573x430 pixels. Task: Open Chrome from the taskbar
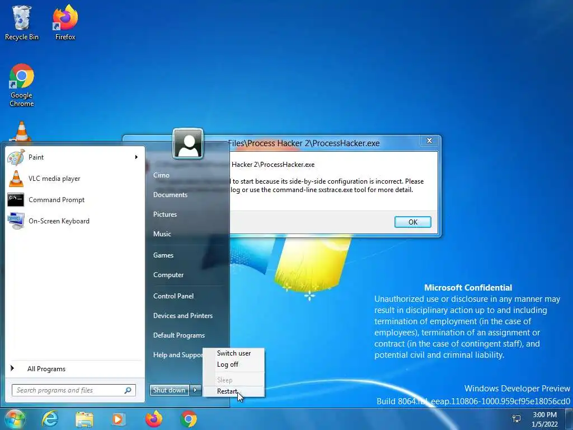click(189, 419)
